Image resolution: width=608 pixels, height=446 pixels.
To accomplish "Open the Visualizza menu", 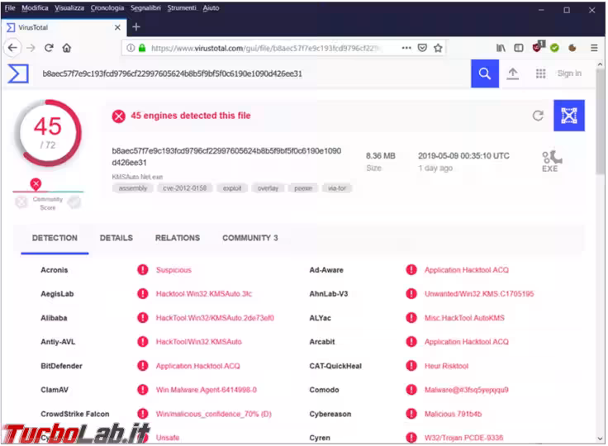I will click(69, 7).
